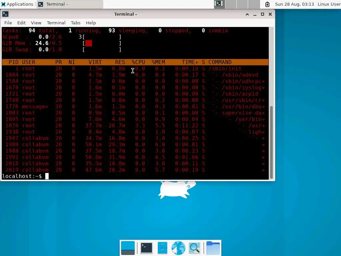The width and height of the screenshot is (341, 256).
Task: Click the TIME+ column header
Action: tap(190, 62)
